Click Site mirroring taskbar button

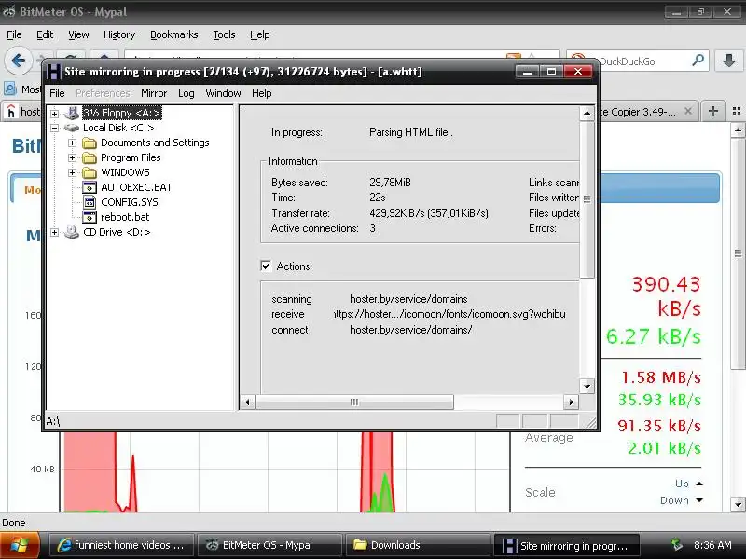[566, 545]
